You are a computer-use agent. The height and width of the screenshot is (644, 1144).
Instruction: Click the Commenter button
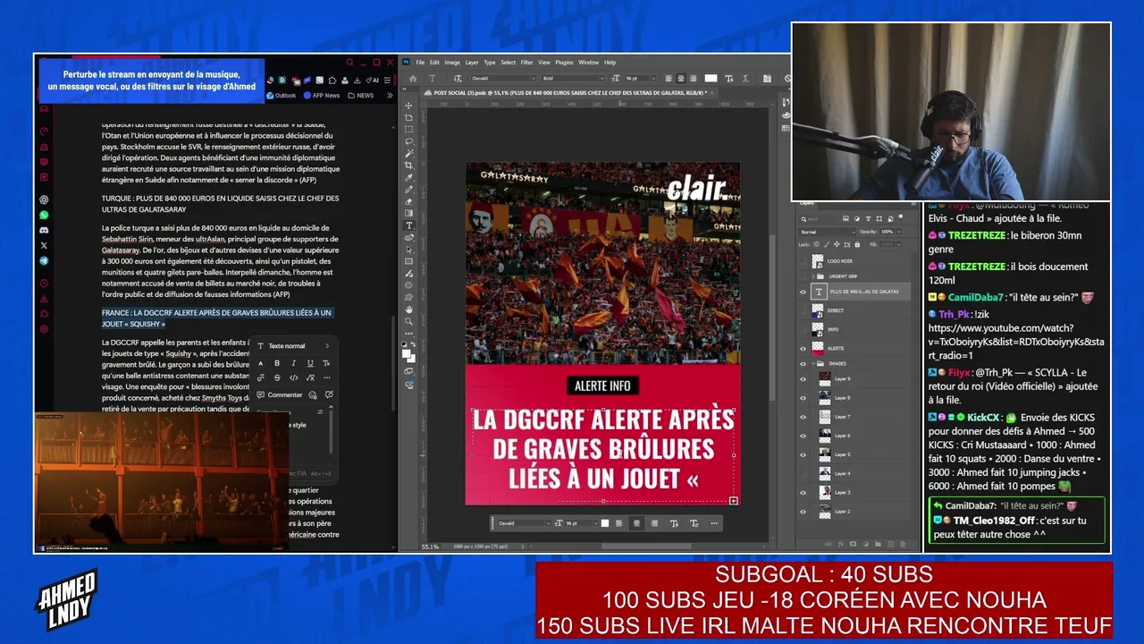[280, 394]
